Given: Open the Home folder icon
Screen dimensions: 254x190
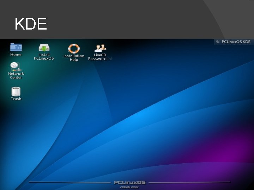Looking at the screenshot, I should click(16, 47).
